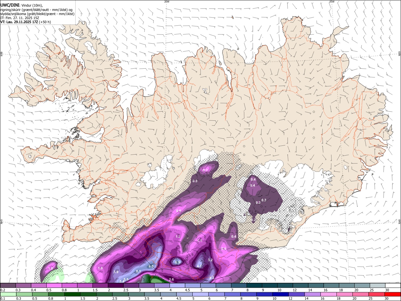The image size is (401, 301).
Task: Click the valid time line 'VT: Lau. 29.11.2025 17Z'
Action: [x=19, y=22]
